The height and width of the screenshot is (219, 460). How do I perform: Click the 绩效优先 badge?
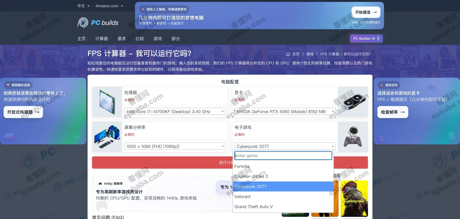[x=389, y=85]
